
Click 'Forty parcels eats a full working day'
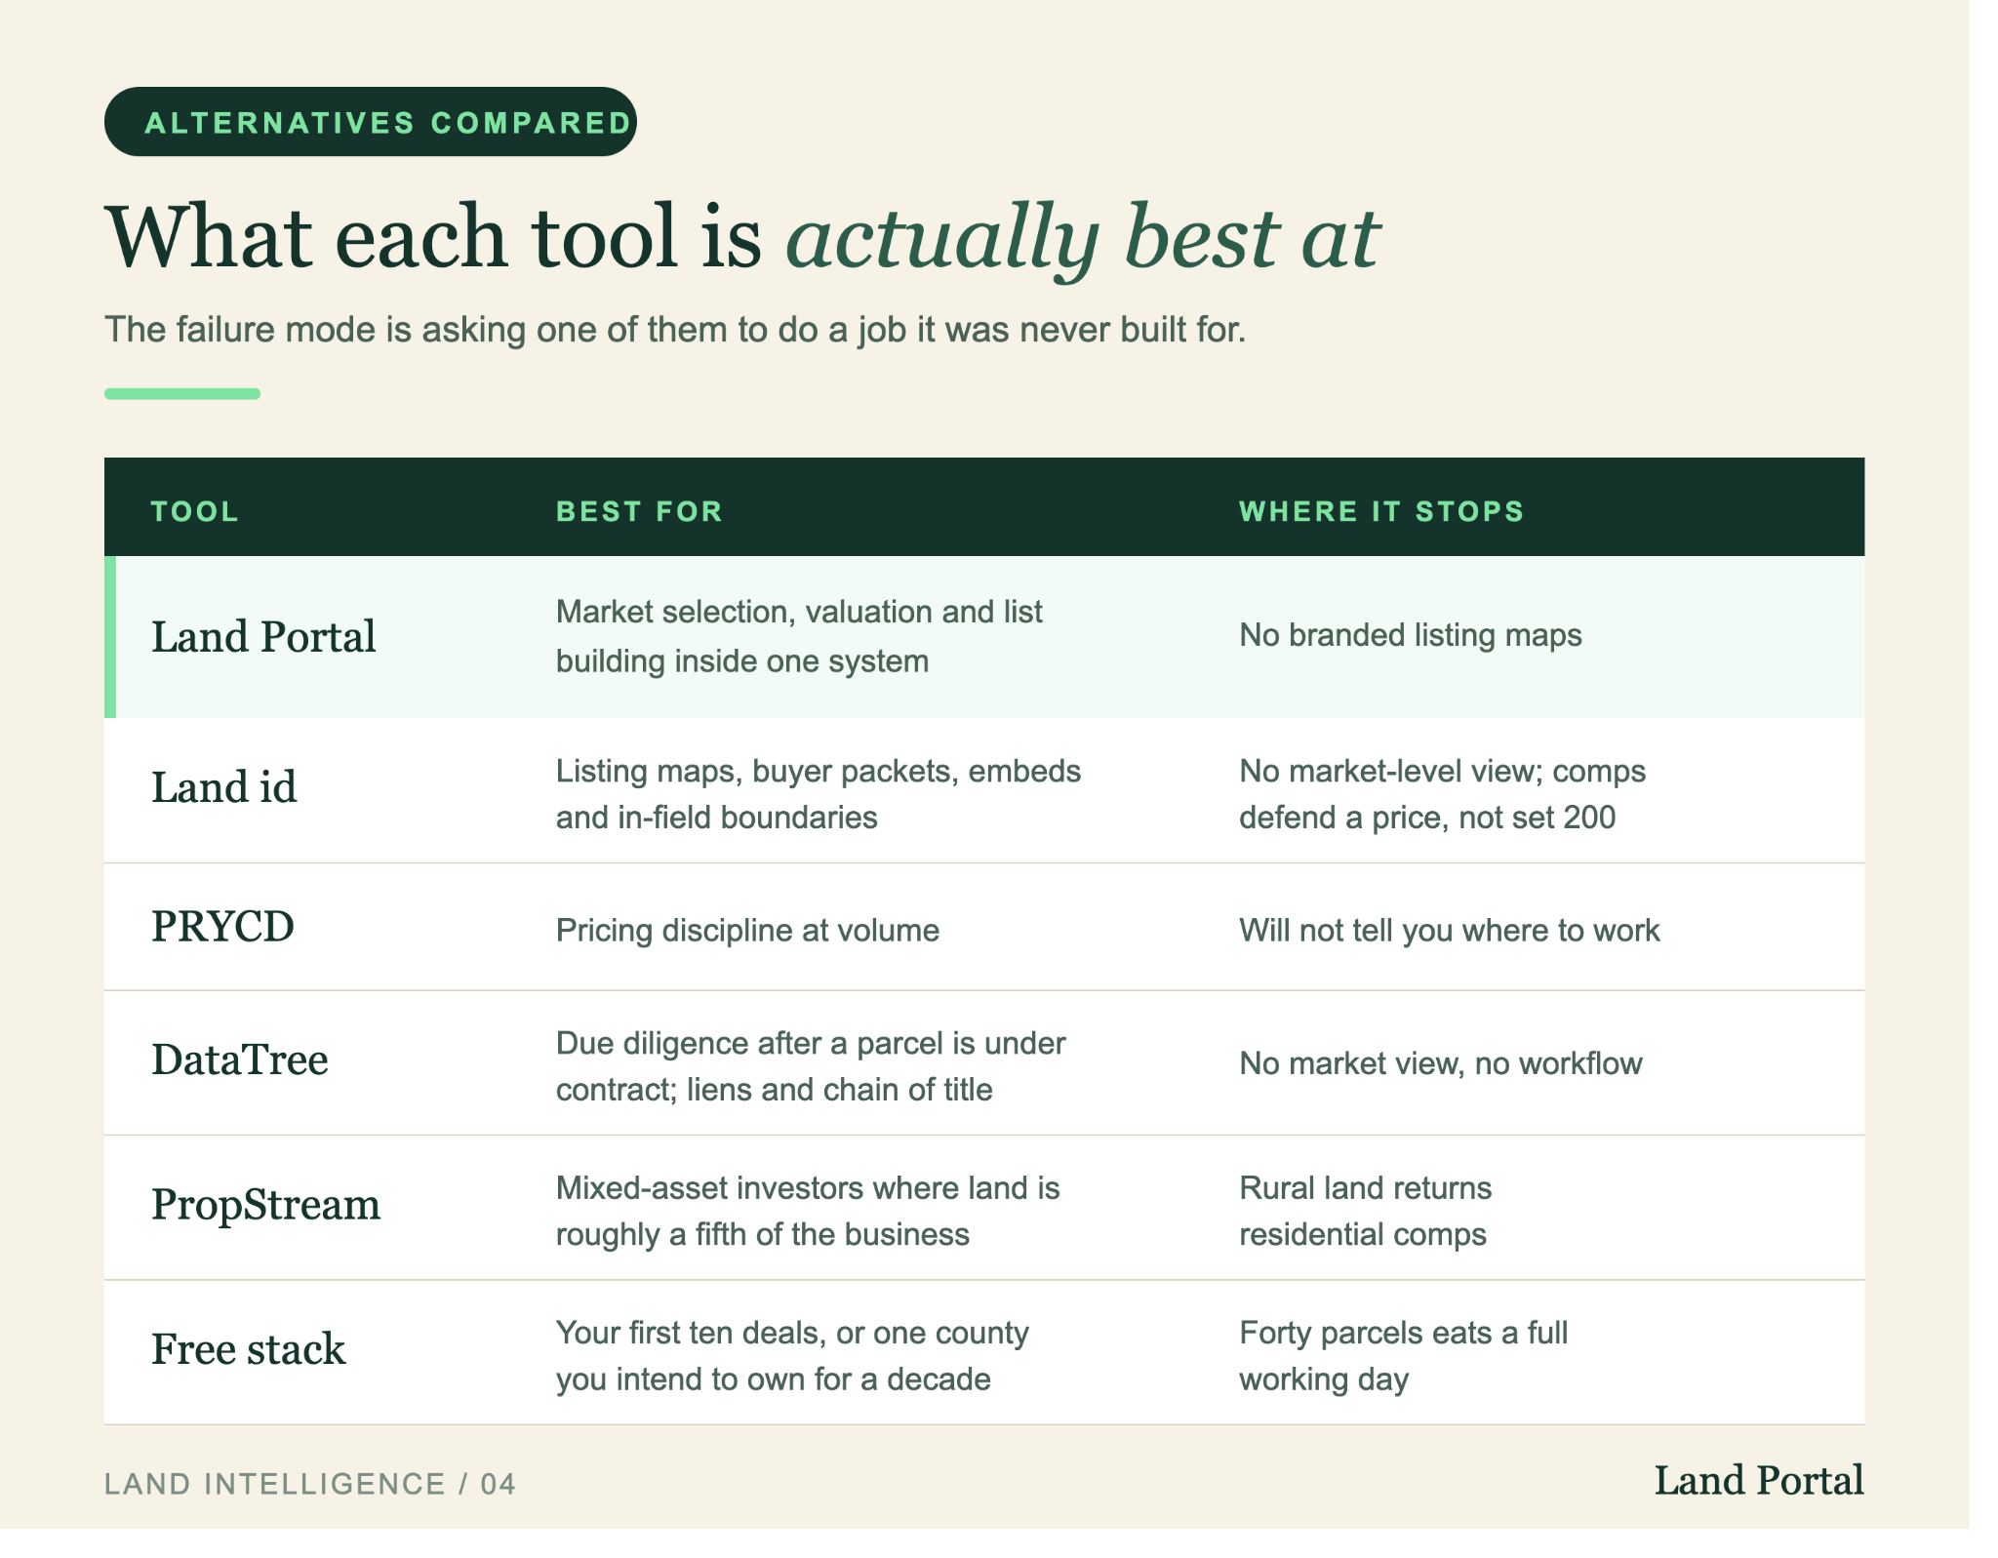(x=1404, y=1356)
